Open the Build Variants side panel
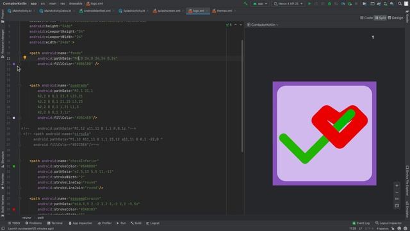This screenshot has height=231, width=410. pos(3,205)
